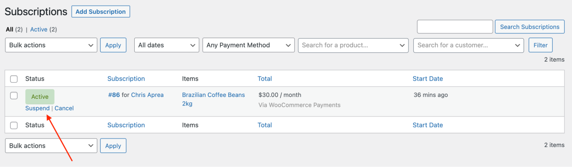Open the Search for a customer dropdown

(x=468, y=45)
